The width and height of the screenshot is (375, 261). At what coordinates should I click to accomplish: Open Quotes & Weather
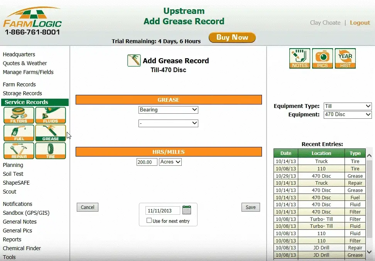pos(25,63)
